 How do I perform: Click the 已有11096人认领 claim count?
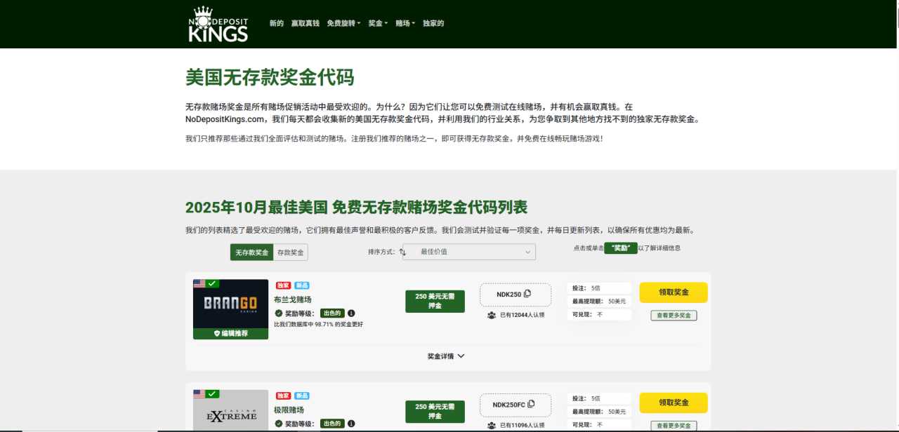pyautogui.click(x=522, y=425)
